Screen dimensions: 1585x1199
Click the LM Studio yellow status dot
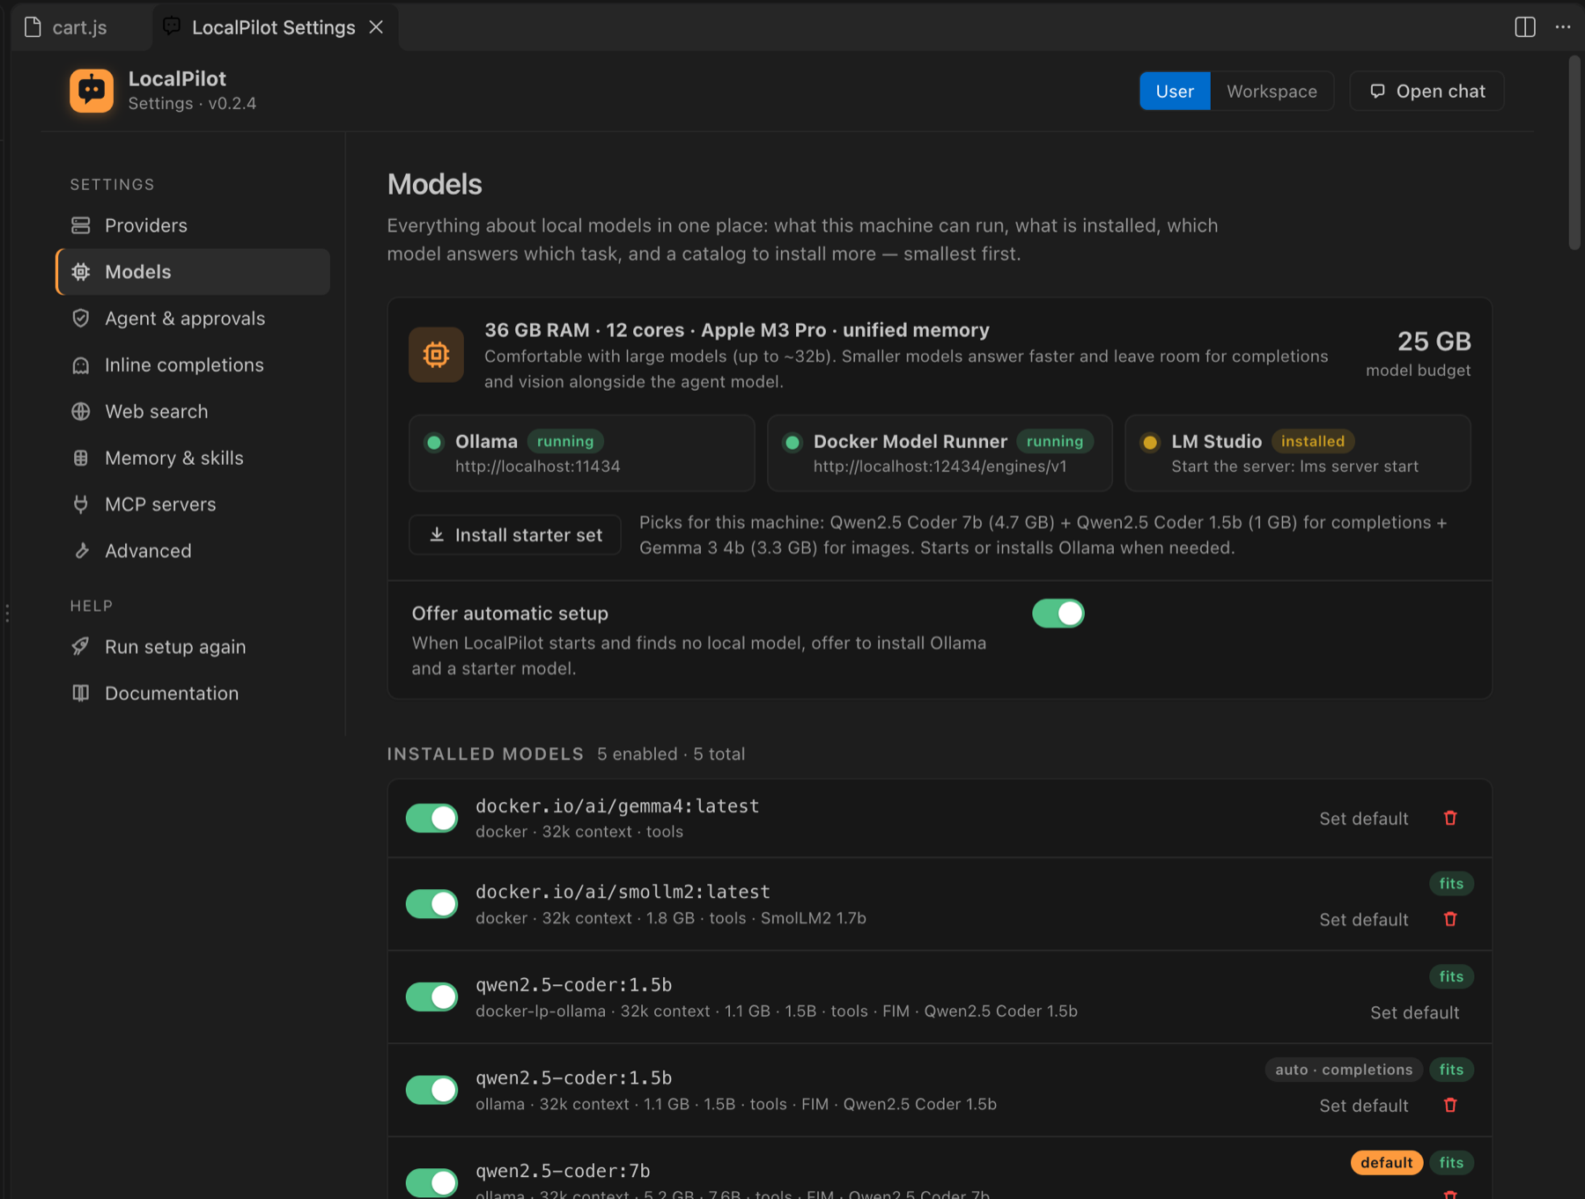1150,442
